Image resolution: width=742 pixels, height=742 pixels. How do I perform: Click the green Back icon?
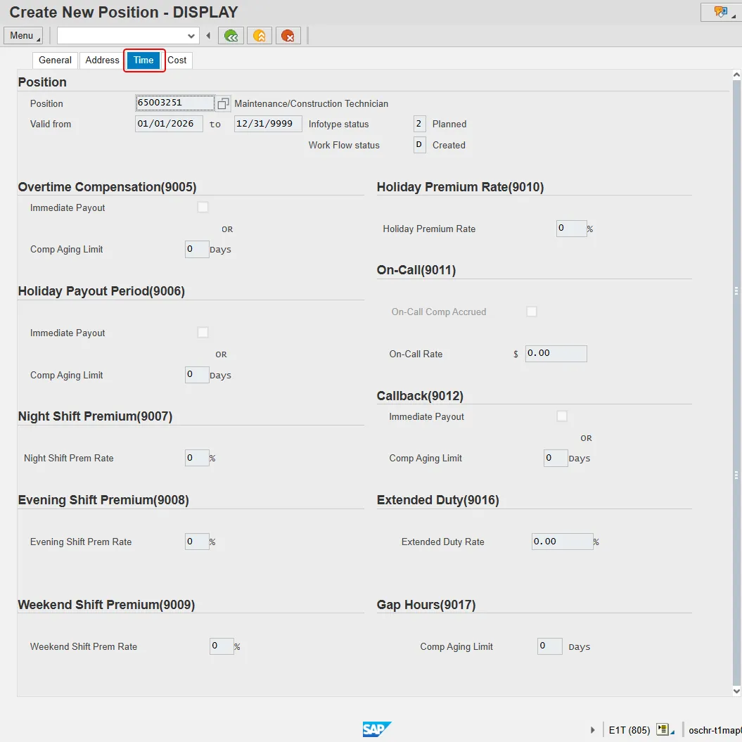pyautogui.click(x=231, y=36)
